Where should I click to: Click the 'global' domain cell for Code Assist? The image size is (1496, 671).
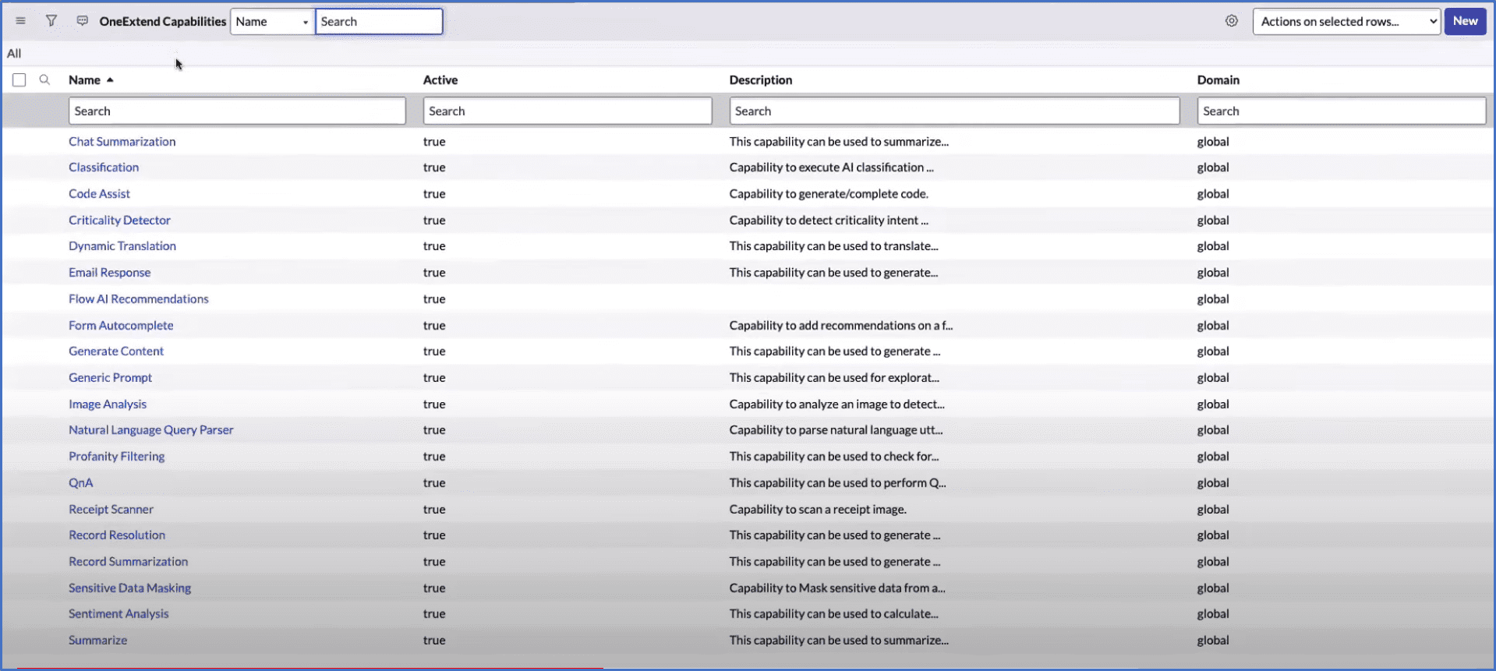(1213, 193)
